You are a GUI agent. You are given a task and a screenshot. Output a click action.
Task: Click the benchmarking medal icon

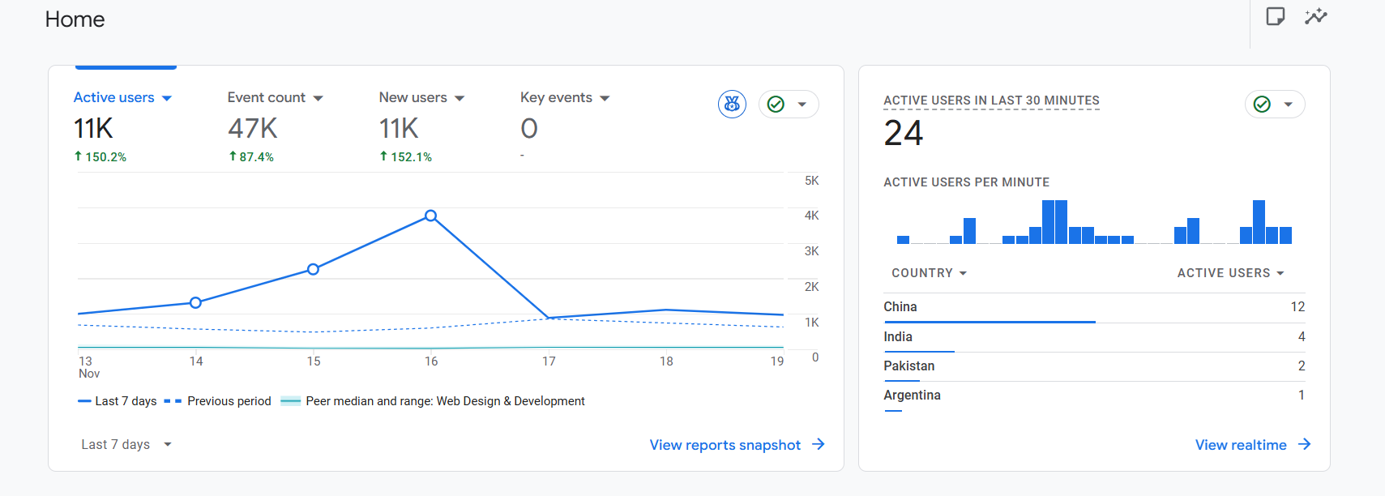click(732, 104)
